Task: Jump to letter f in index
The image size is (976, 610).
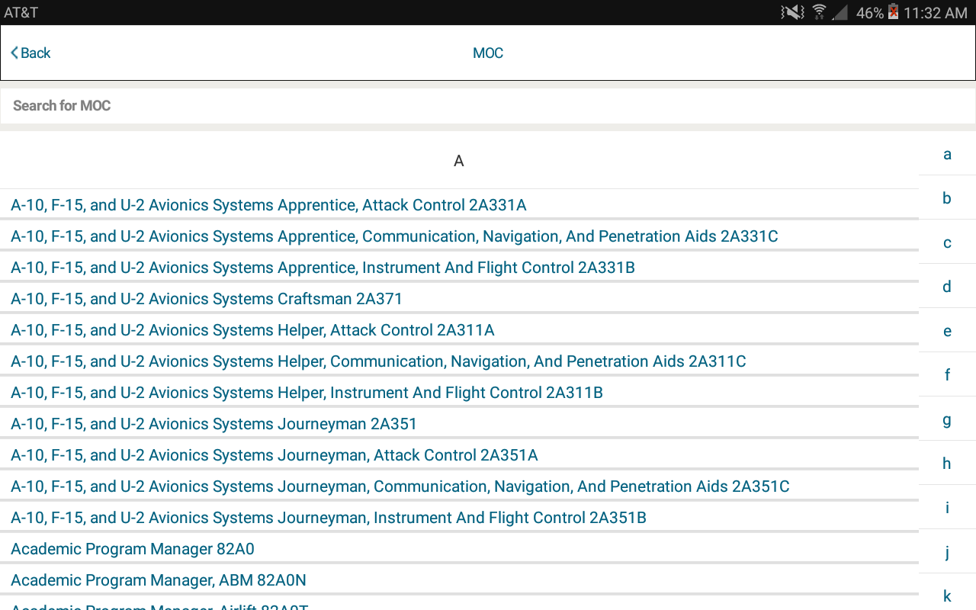Action: [947, 375]
